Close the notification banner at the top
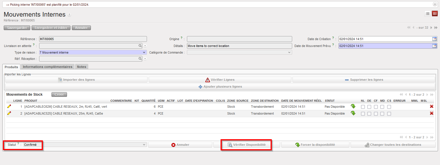Viewport: 440px width, 165px height. (x=435, y=4)
